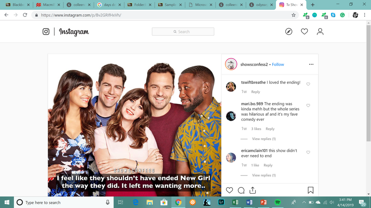Click the Instagram wordmark text
The image size is (371, 208).
(74, 32)
